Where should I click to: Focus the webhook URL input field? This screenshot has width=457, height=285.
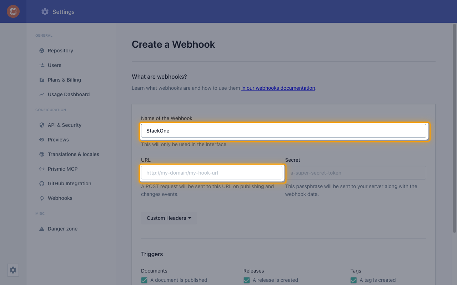212,173
